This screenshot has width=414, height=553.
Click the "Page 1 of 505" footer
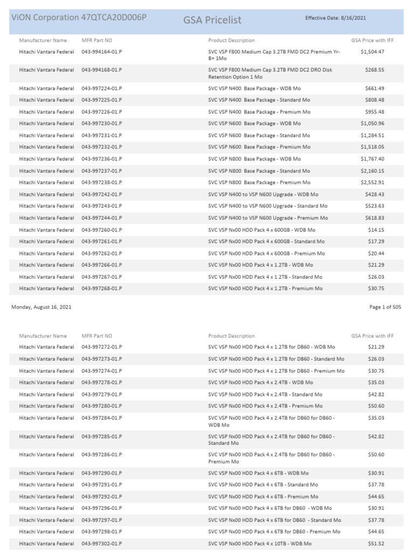pos(385,307)
